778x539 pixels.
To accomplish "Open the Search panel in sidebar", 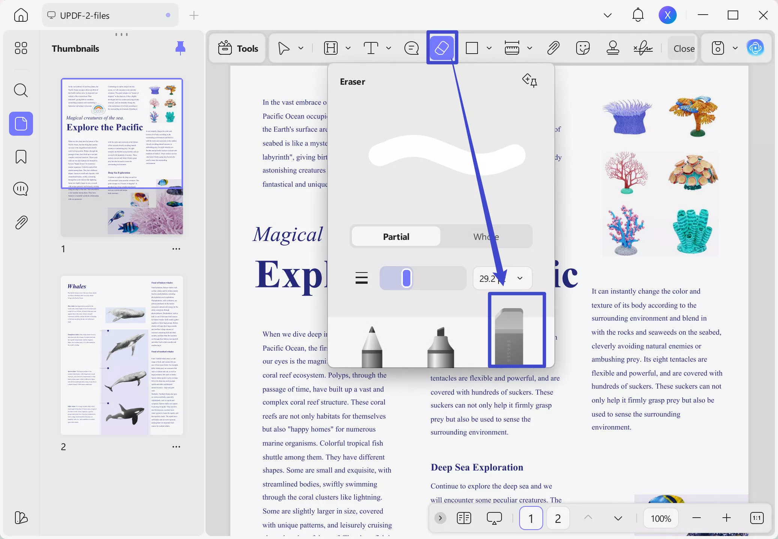I will (21, 90).
